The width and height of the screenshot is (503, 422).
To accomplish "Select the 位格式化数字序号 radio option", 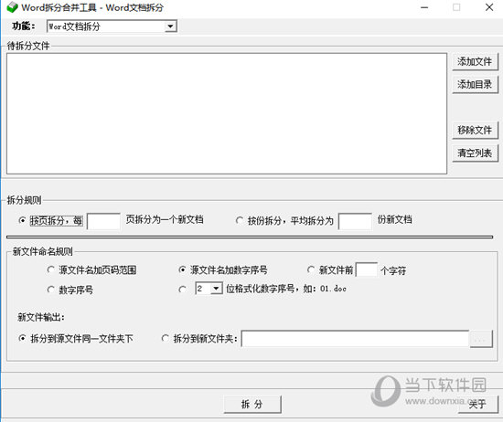I will (182, 290).
